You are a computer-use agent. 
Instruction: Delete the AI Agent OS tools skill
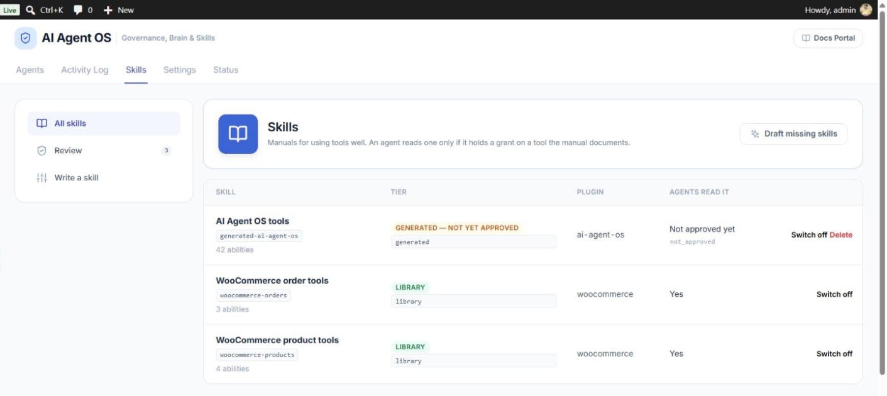click(841, 235)
